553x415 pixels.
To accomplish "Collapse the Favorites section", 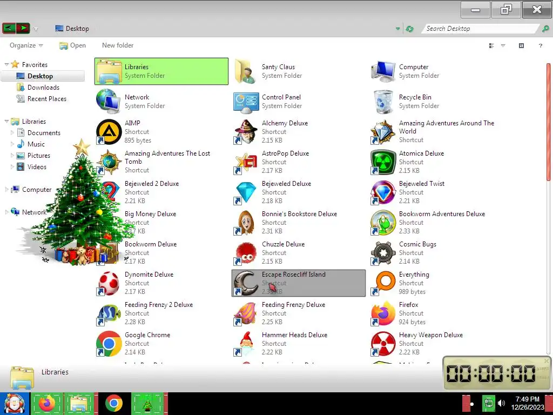I will pyautogui.click(x=6, y=65).
